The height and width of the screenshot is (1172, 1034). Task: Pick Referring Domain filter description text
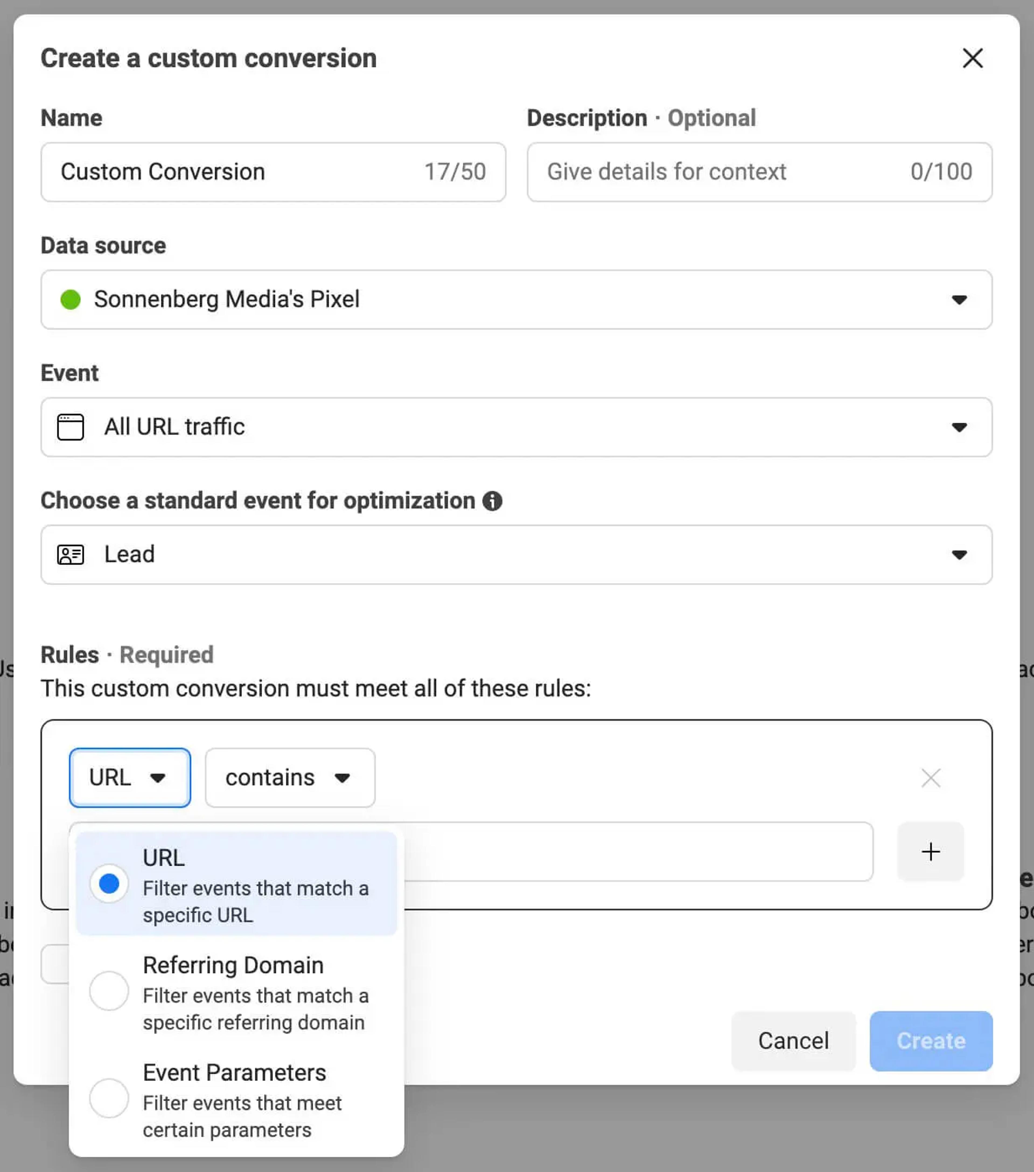[256, 1009]
